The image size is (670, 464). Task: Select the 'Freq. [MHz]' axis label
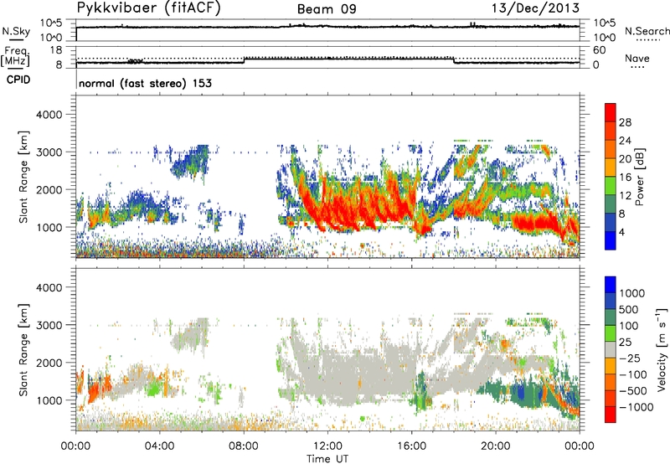[15, 57]
